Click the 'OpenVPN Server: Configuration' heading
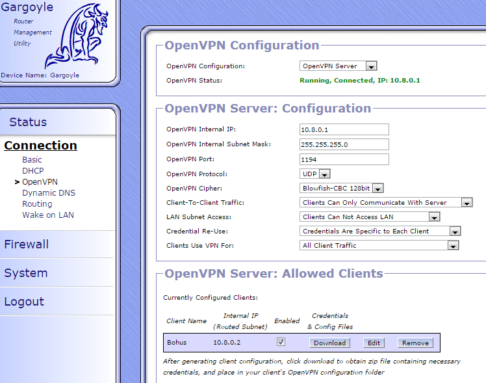 pos(268,109)
